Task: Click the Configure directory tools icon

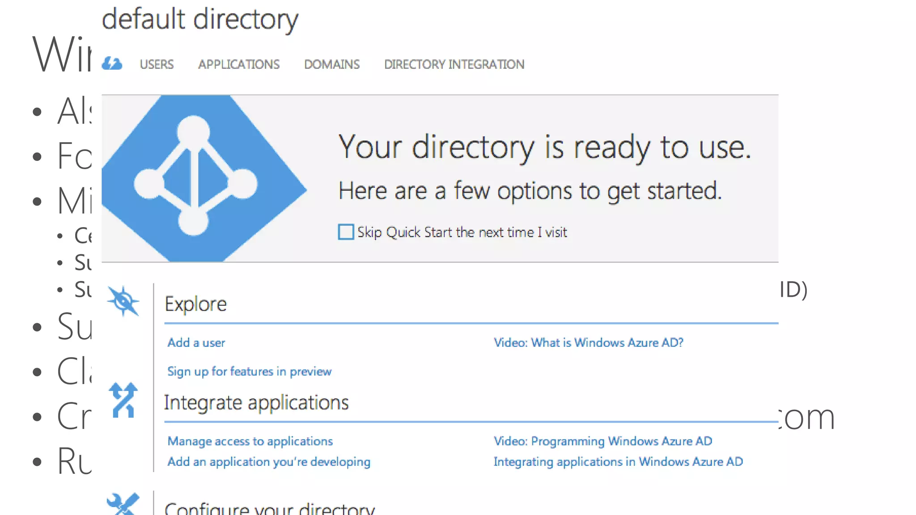Action: (123, 504)
